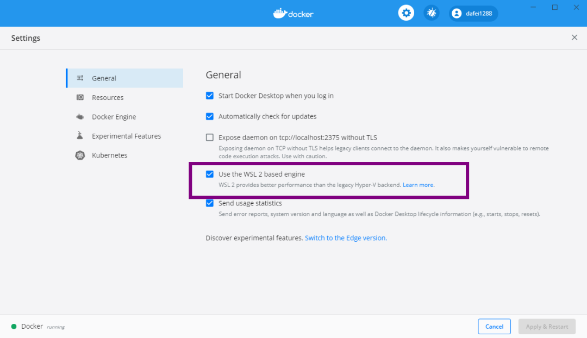
Task: Close the Settings panel with X
Action: (x=574, y=37)
